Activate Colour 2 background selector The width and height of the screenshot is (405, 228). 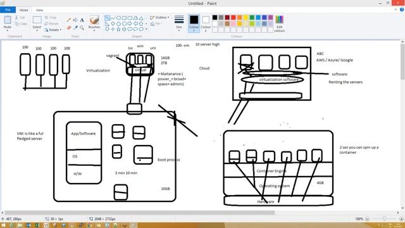(206, 23)
